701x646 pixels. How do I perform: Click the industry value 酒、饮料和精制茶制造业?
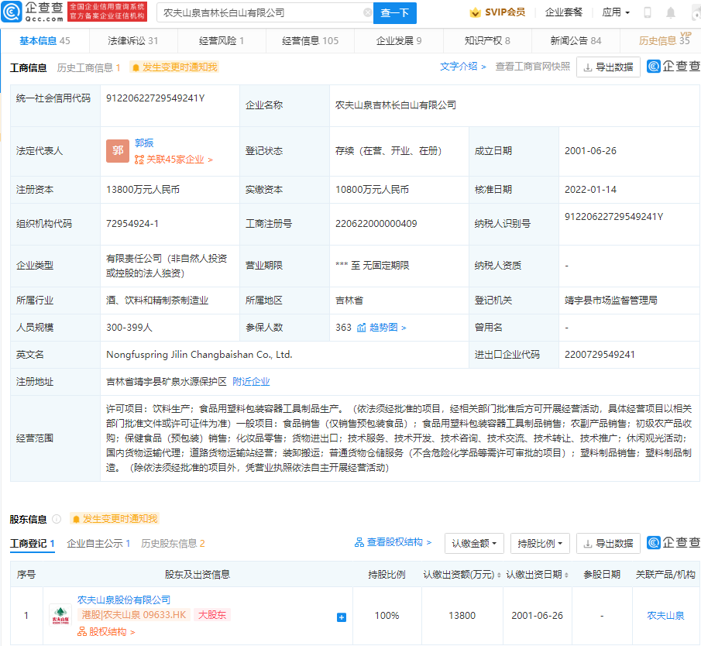[x=157, y=301]
